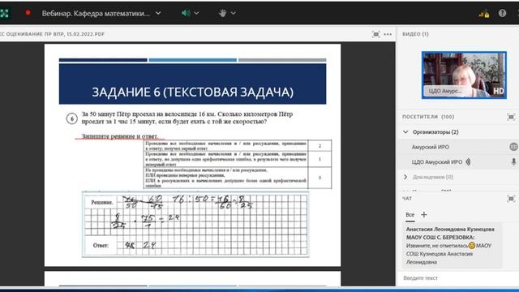Switch to the Все chat tab
Viewport: 519px width, 292px height.
coord(410,215)
